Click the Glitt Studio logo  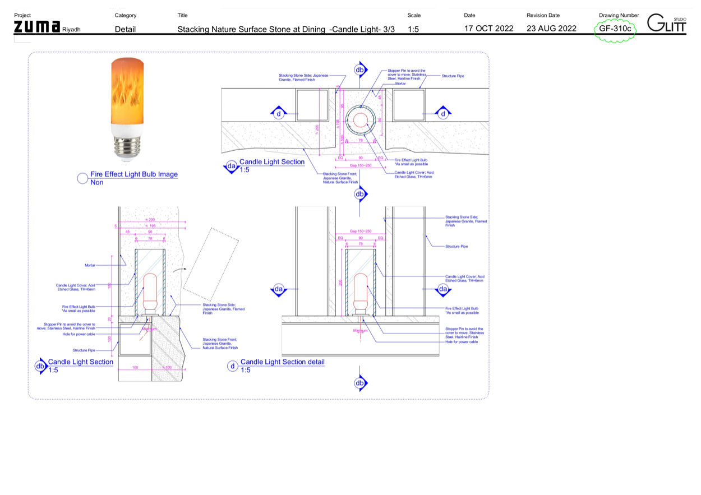[666, 24]
